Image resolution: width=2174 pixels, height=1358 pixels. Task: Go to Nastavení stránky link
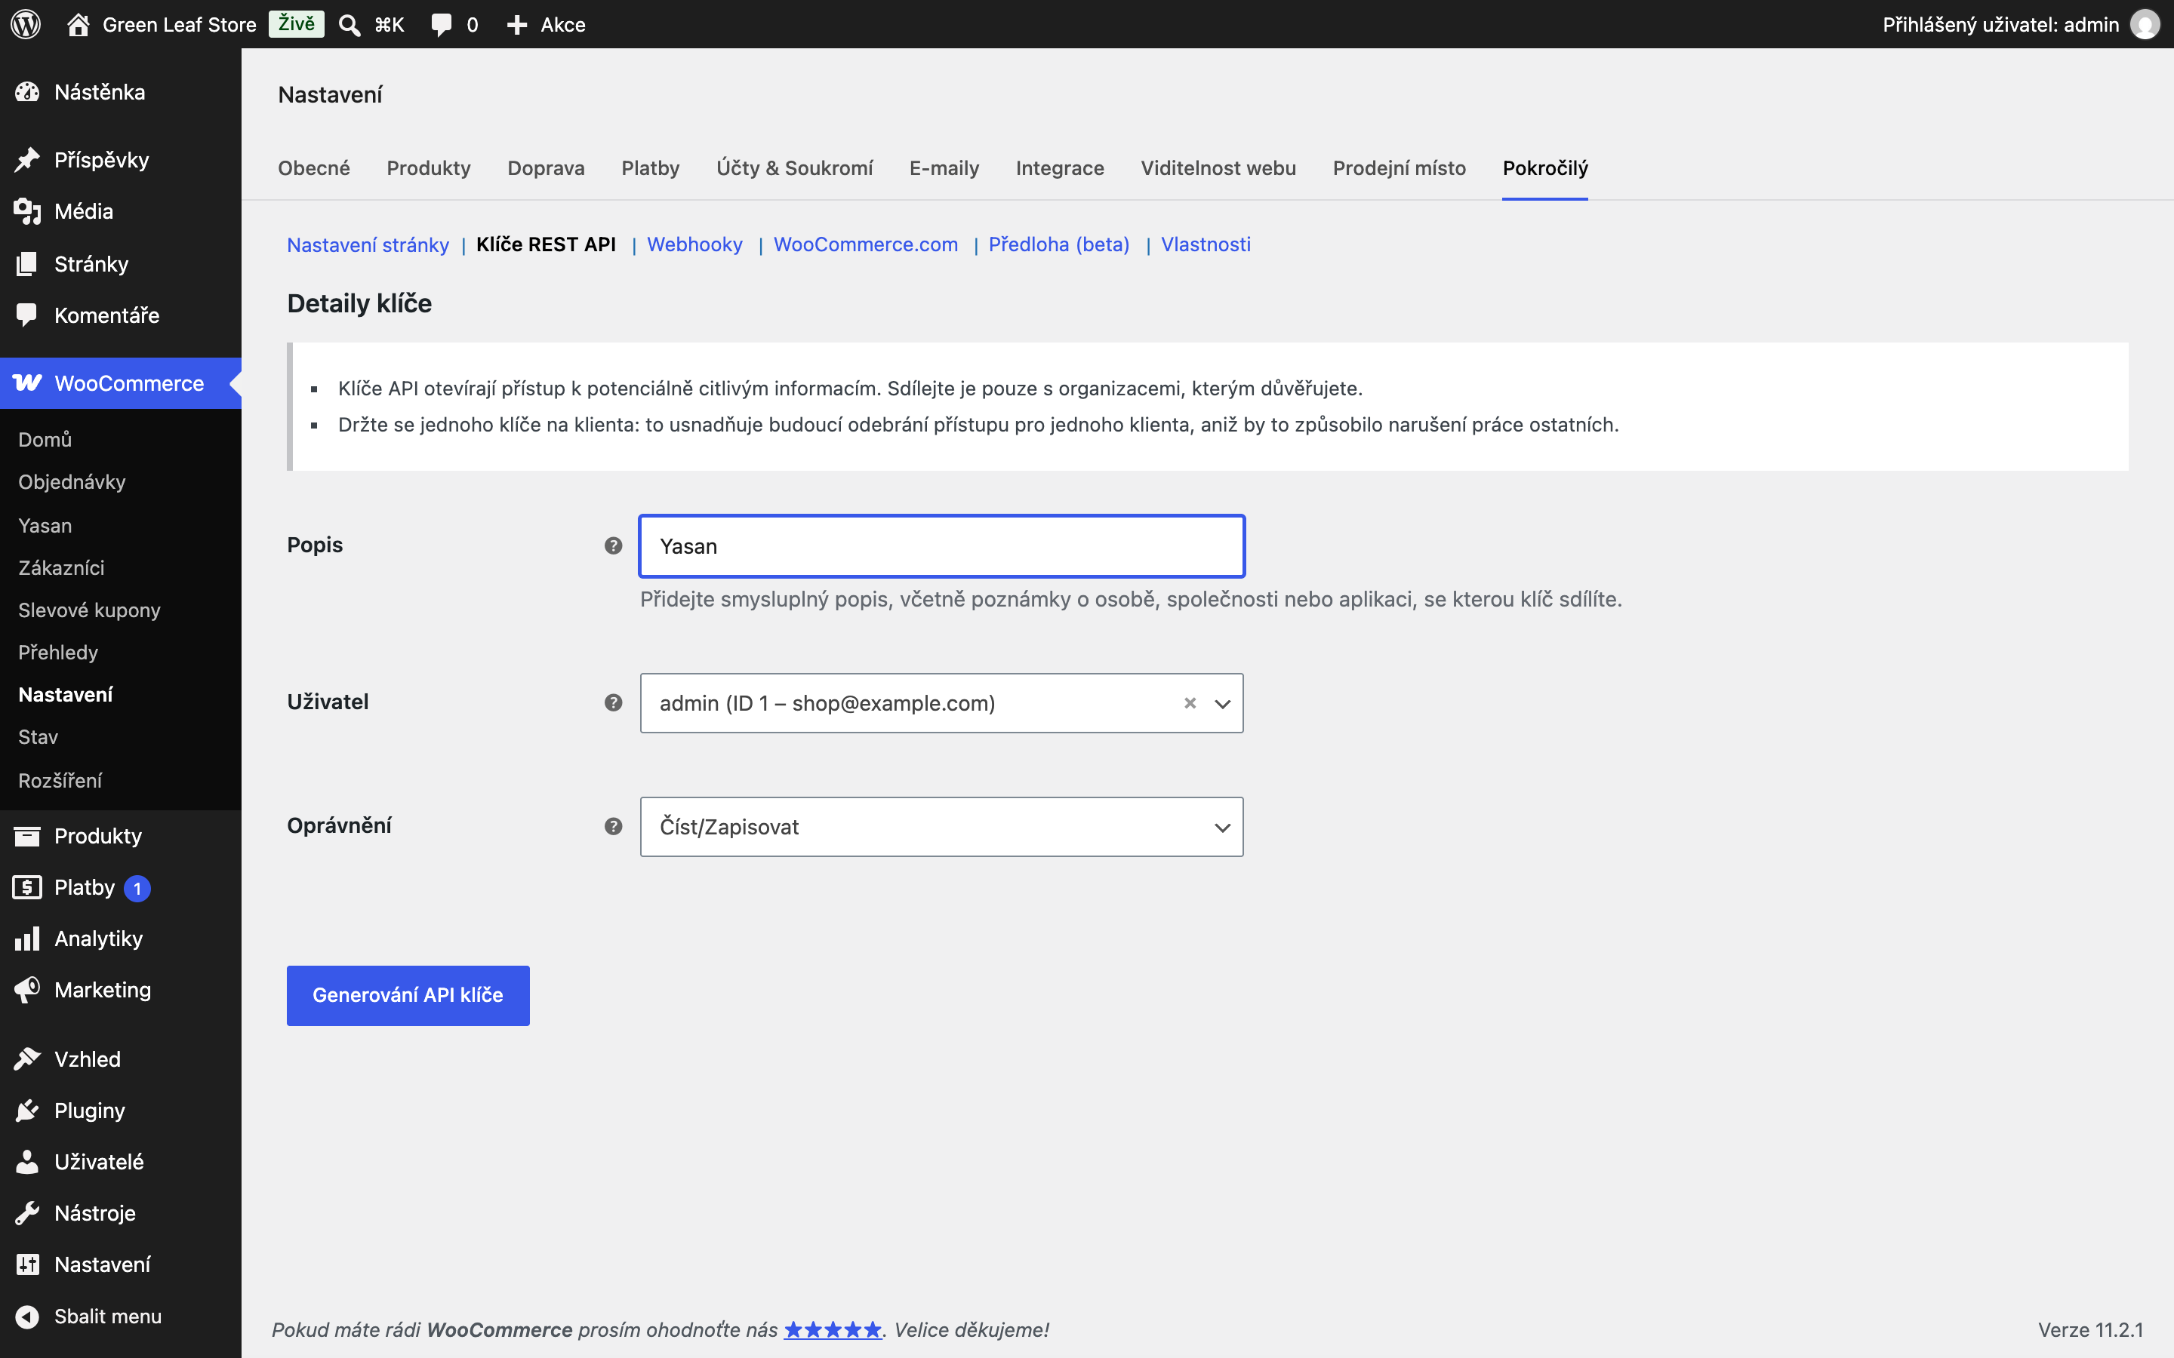coord(368,244)
